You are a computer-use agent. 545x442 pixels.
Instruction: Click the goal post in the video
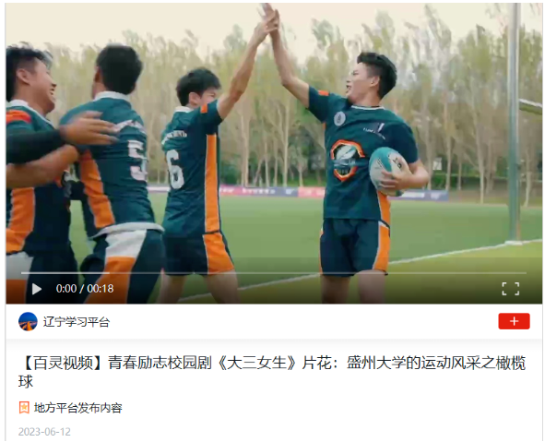point(514,122)
